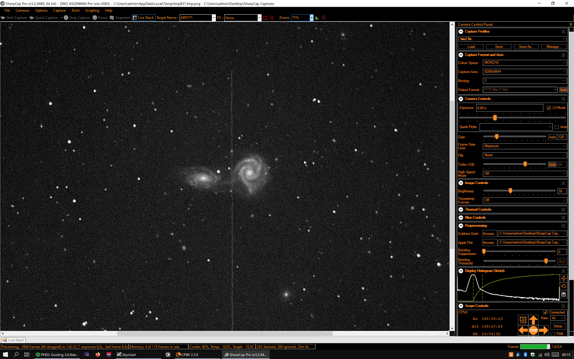Click the Firefox taskbar icon
This screenshot has height=359, width=574.
(98, 355)
